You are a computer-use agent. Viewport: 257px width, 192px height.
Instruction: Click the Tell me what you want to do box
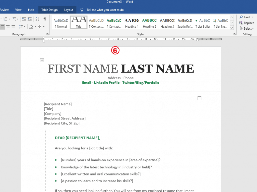(105, 10)
